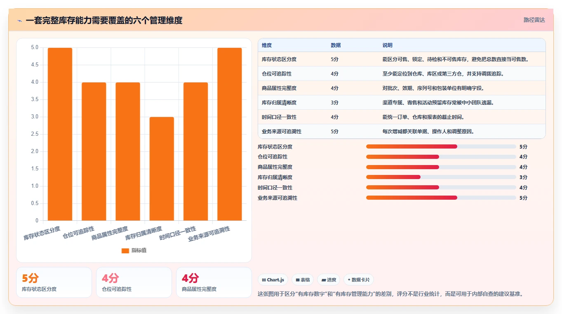Click the 库存状态区分度 x-axis label
Viewport: 562px width, 314px height.
(42, 233)
